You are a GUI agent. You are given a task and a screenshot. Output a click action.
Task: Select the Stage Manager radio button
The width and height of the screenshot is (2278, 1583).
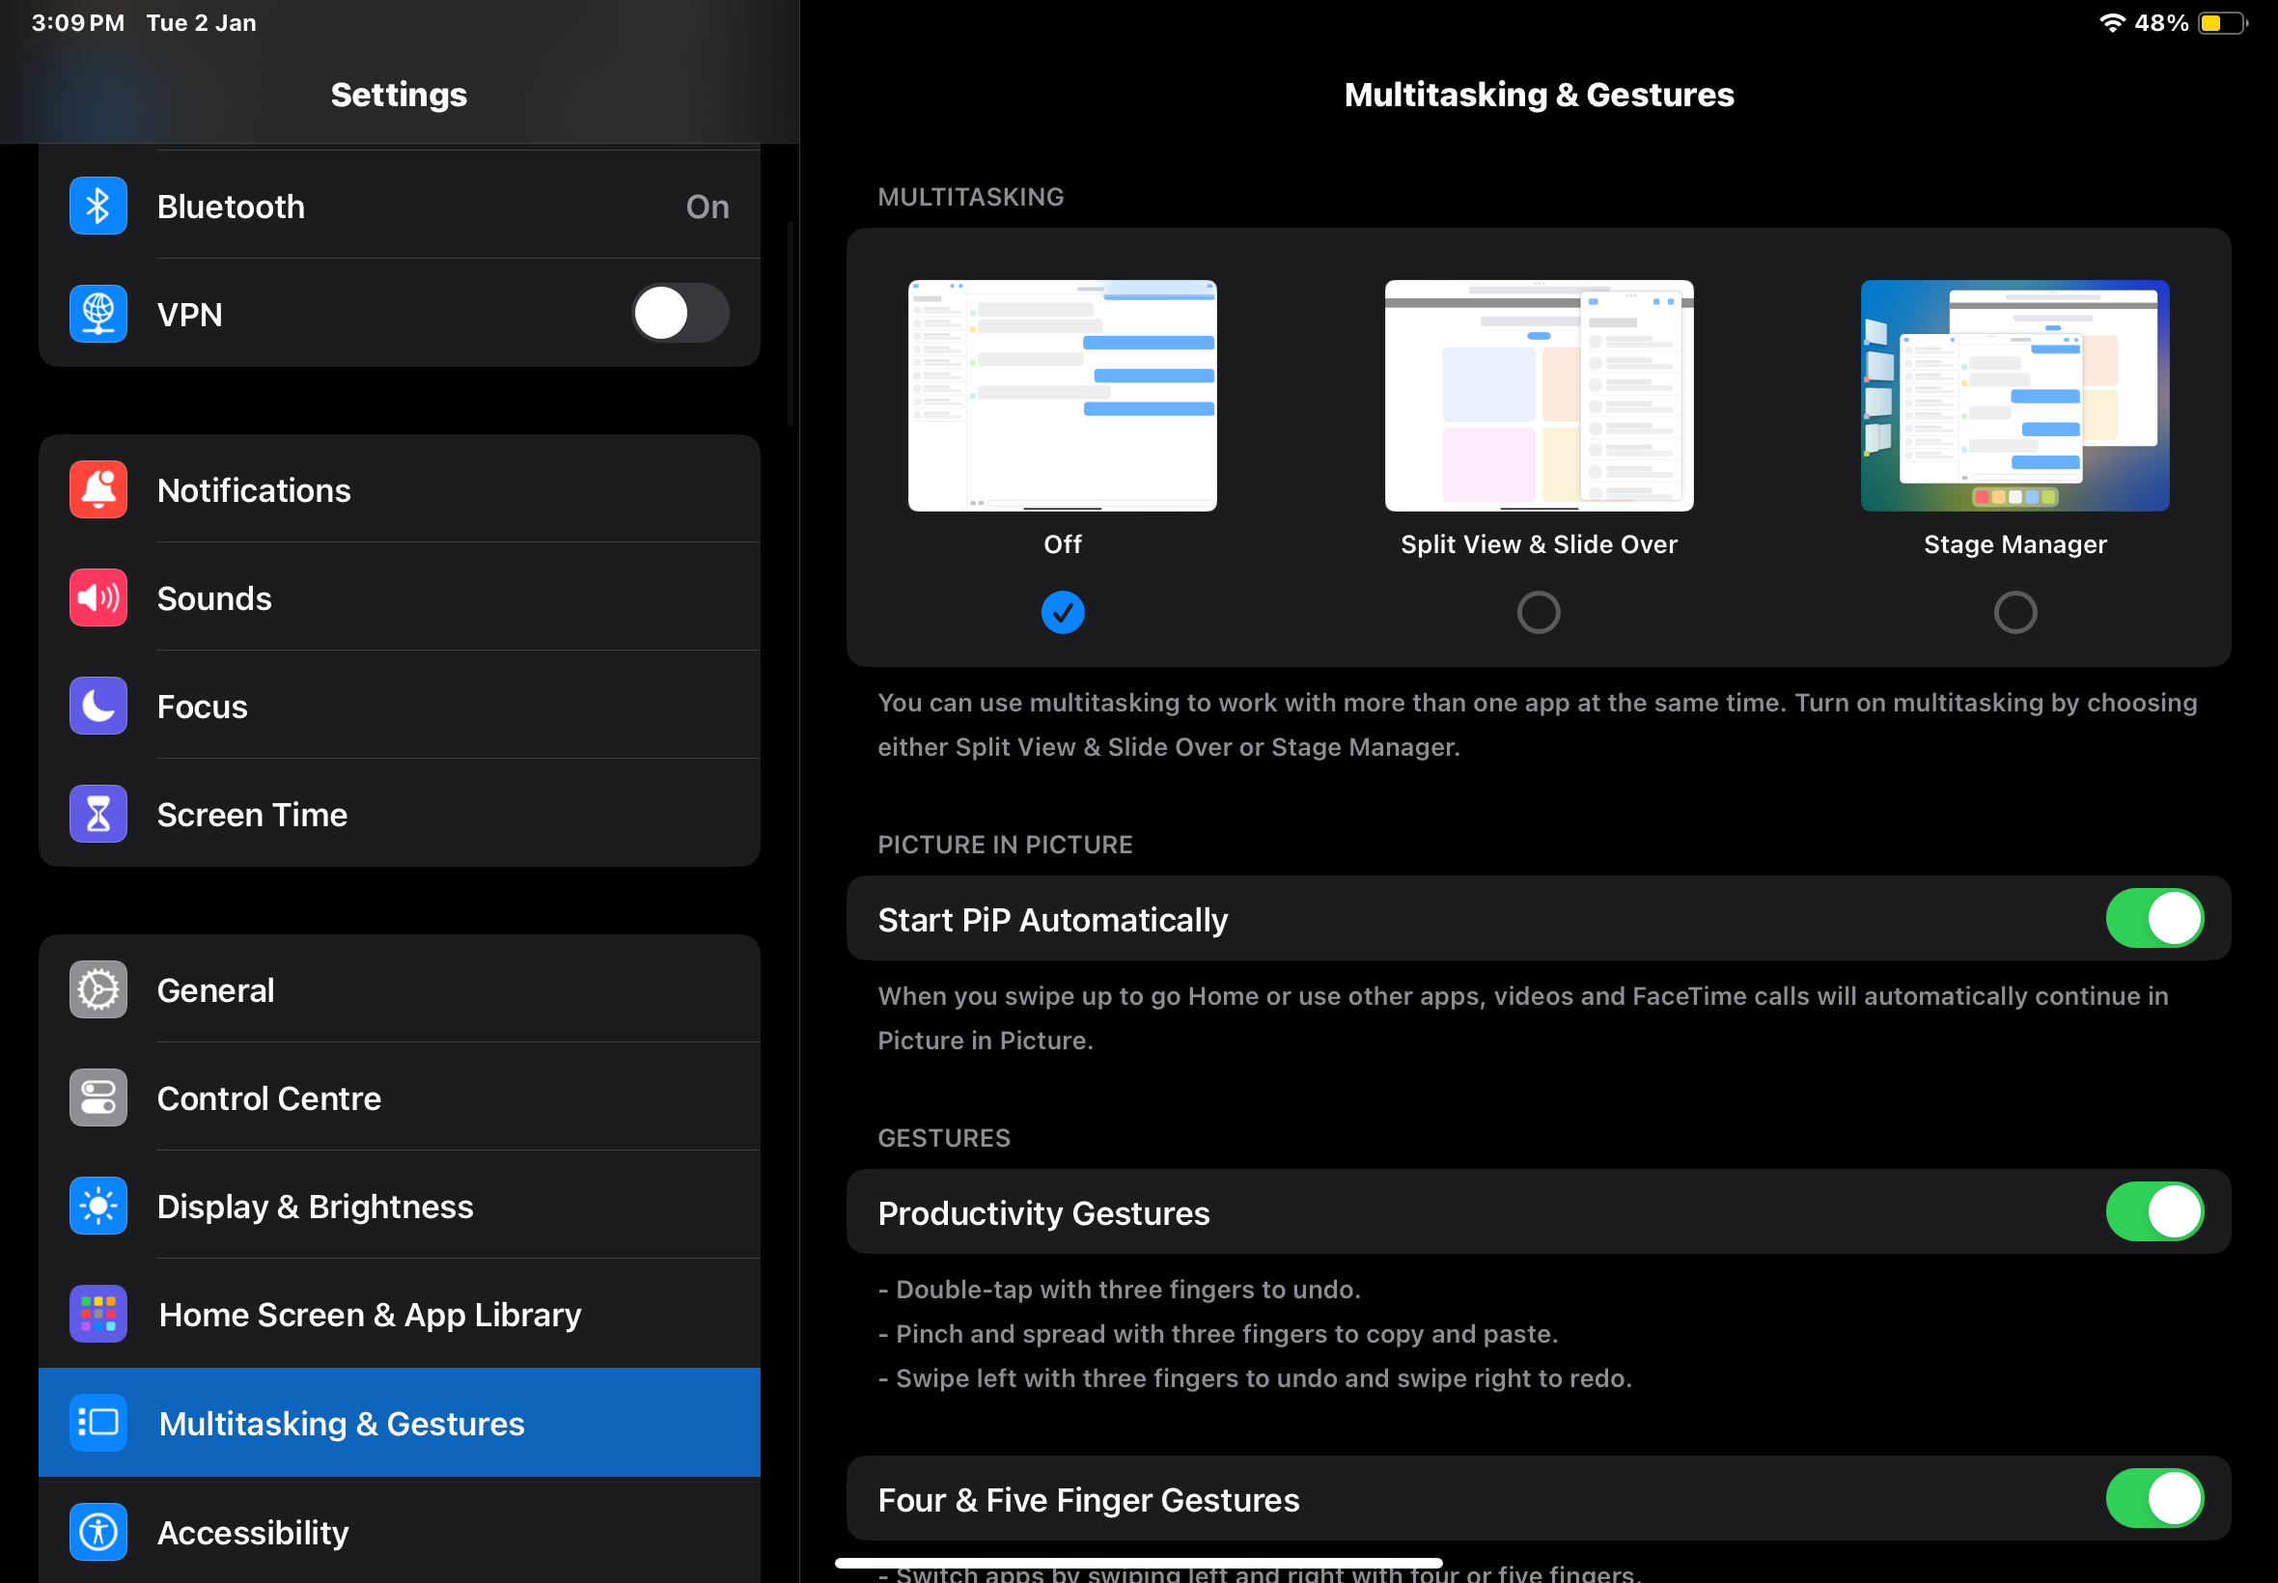pyautogui.click(x=2014, y=612)
